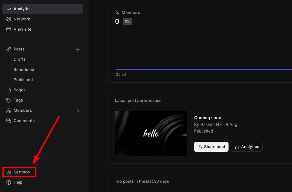Click the Members people icon in sidebar

pyautogui.click(x=9, y=111)
